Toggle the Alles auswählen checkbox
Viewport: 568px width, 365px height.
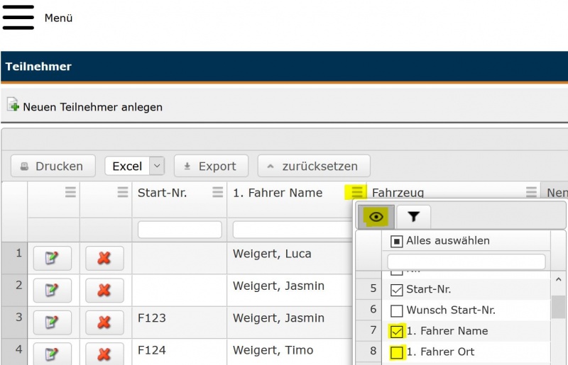(x=397, y=241)
